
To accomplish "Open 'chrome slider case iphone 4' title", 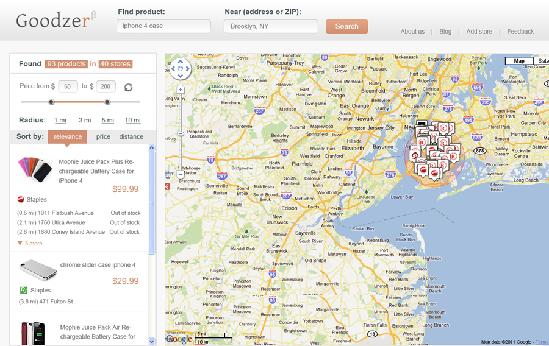I will click(98, 265).
